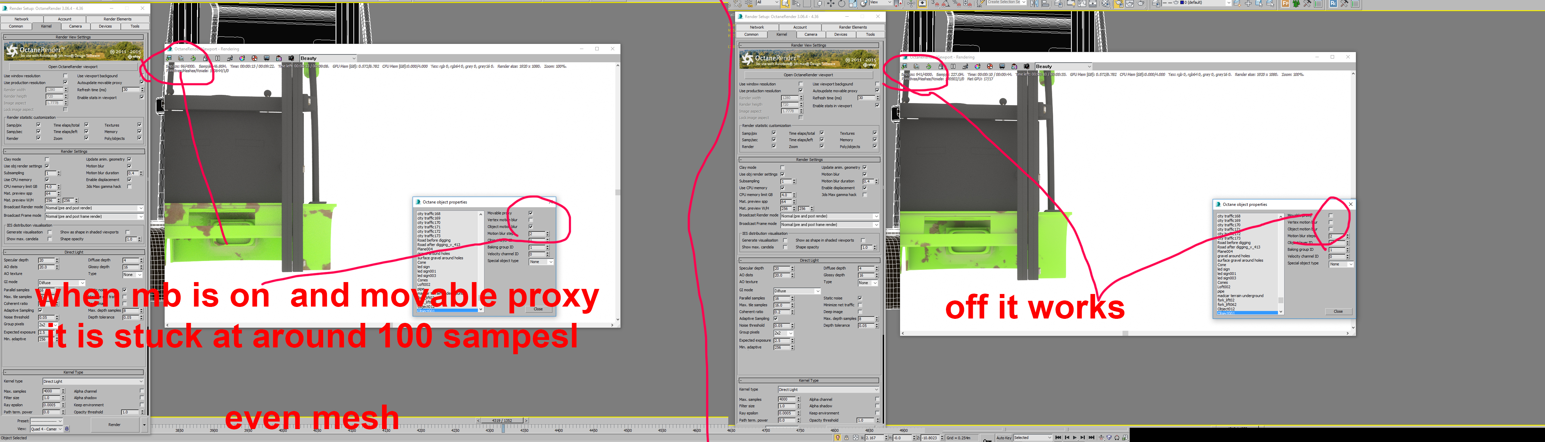Click the selection lock toggle icon in status bar

tap(846, 438)
